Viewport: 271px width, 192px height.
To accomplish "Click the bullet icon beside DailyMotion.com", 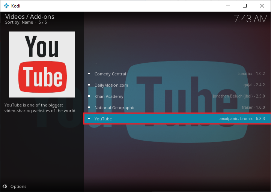I will 89,85.
